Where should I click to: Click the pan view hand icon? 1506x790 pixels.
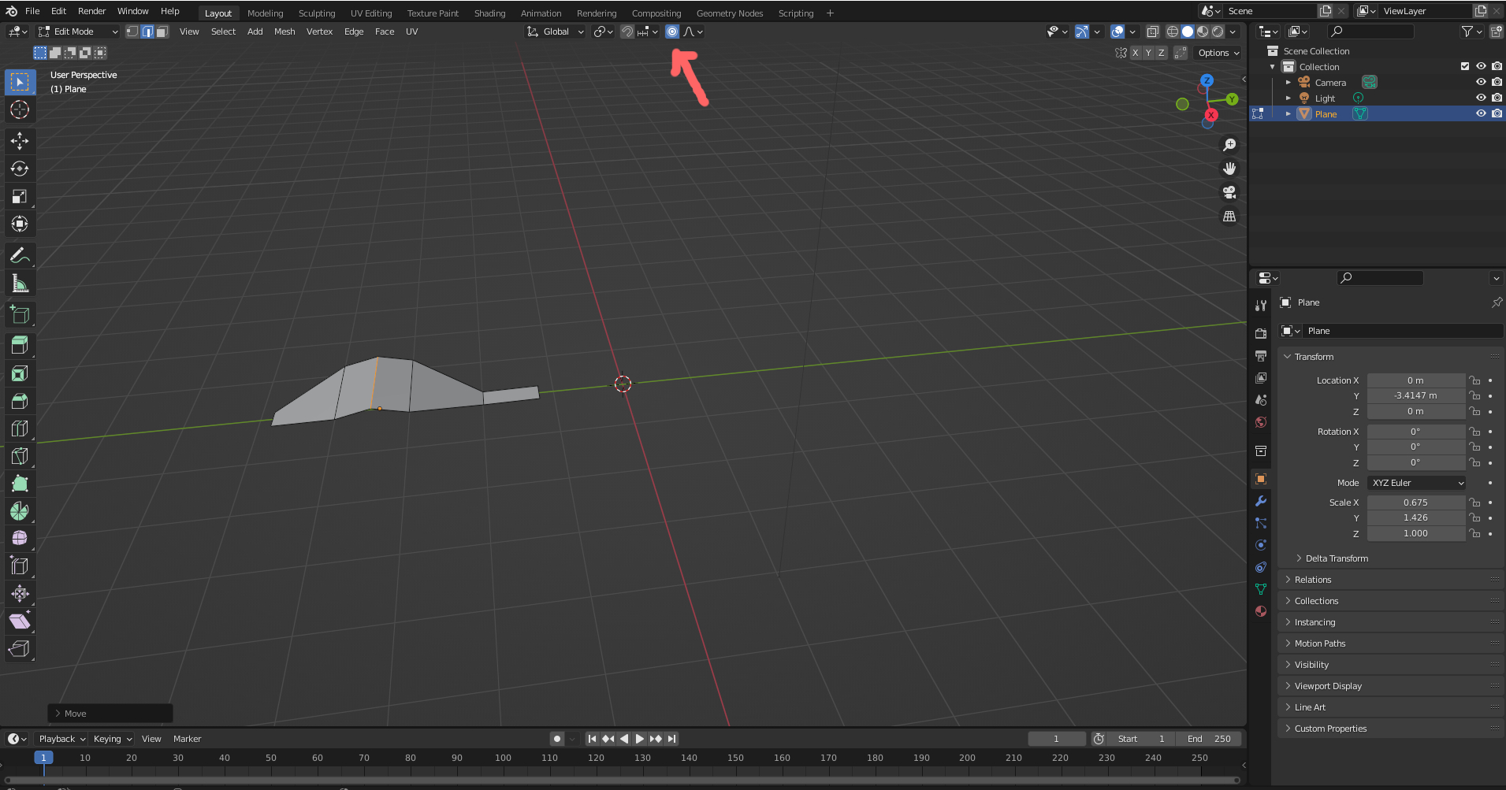coord(1229,169)
